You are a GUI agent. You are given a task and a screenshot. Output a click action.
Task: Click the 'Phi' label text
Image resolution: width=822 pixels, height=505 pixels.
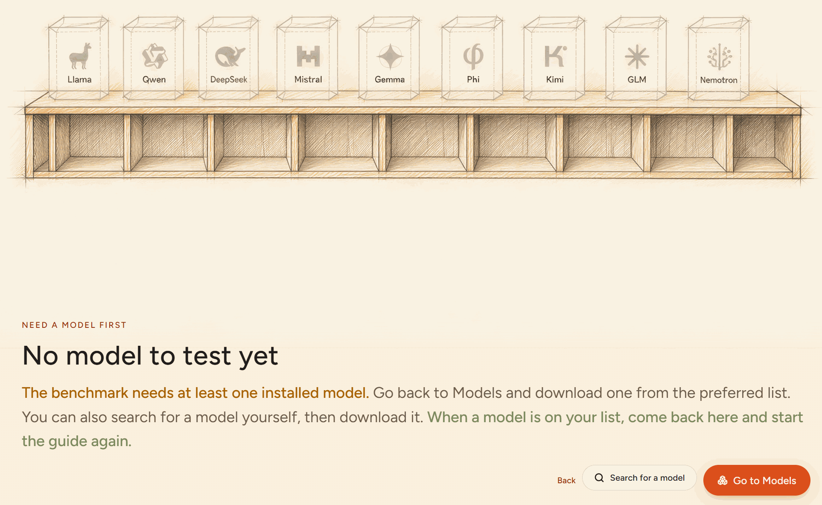point(473,79)
